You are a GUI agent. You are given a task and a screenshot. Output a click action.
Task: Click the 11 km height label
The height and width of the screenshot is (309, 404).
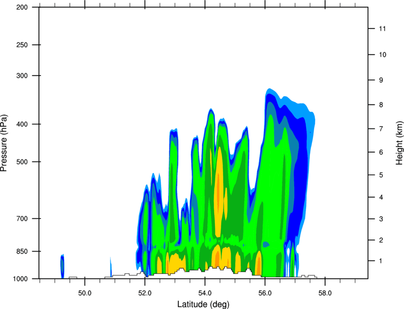click(x=382, y=29)
